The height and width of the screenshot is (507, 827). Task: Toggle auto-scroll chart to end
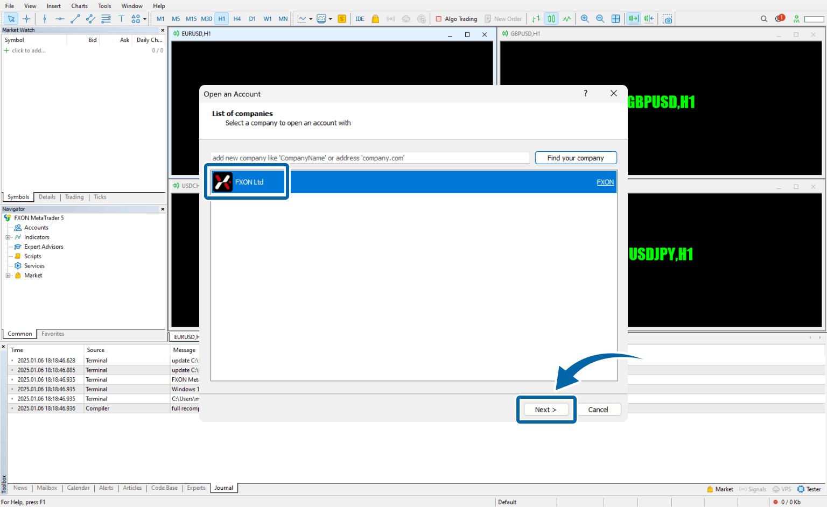coord(634,19)
